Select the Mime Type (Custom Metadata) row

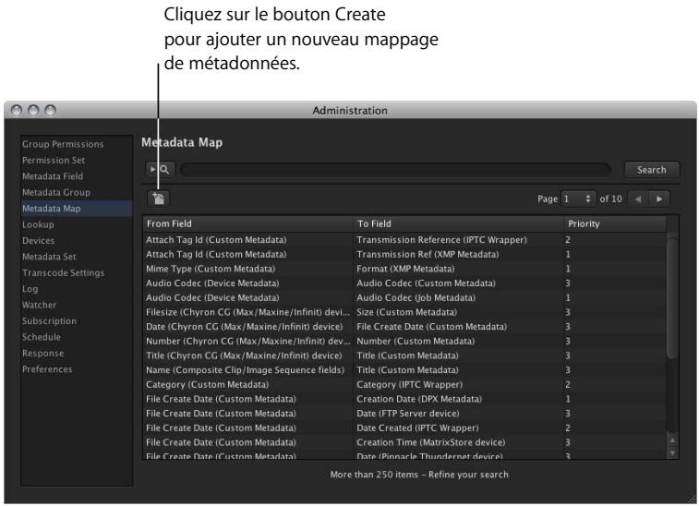click(x=404, y=269)
